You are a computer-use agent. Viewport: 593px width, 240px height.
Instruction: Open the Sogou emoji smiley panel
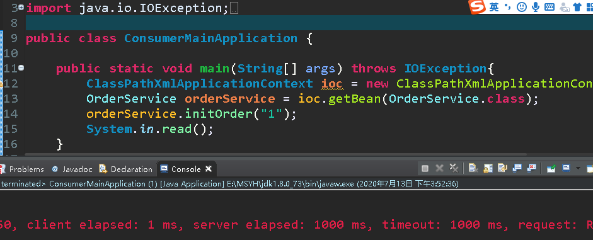point(522,7)
